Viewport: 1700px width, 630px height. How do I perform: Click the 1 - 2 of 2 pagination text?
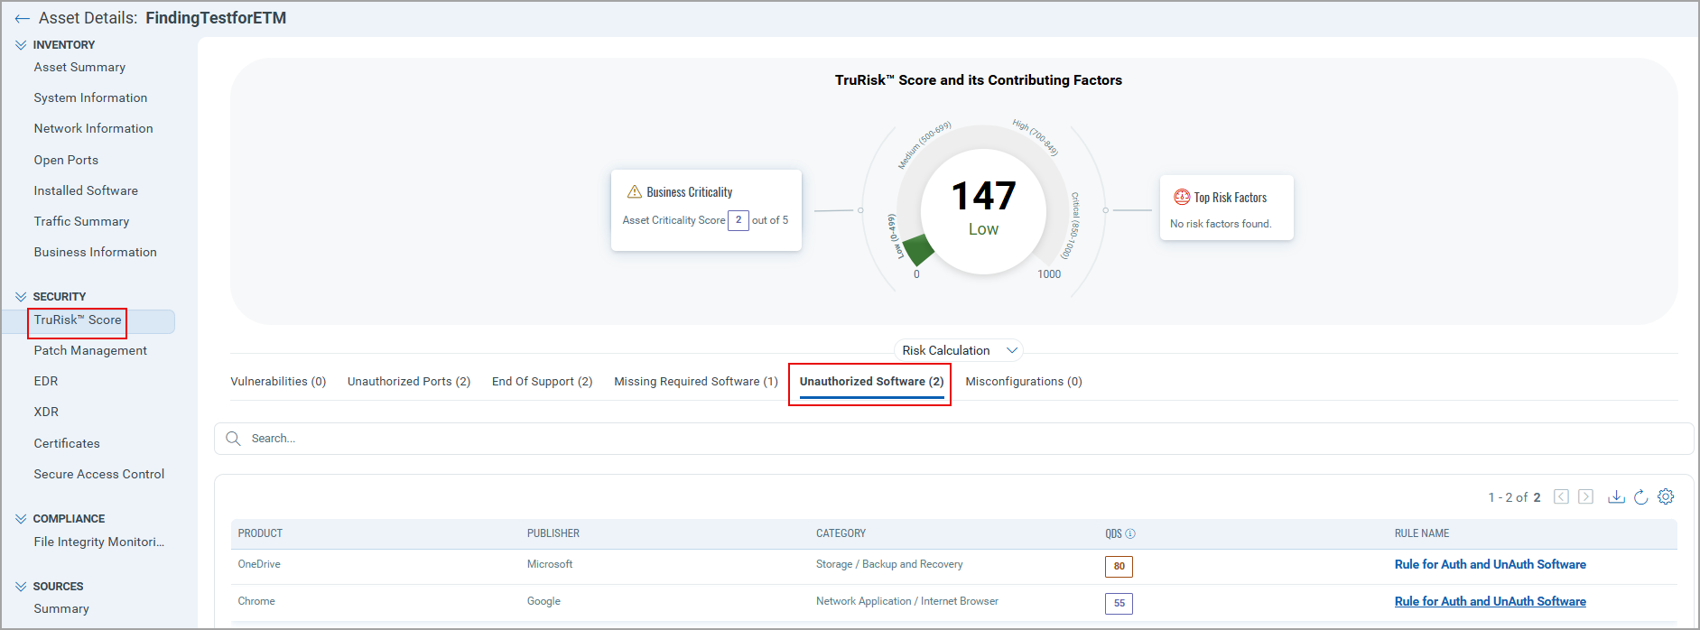1514,497
